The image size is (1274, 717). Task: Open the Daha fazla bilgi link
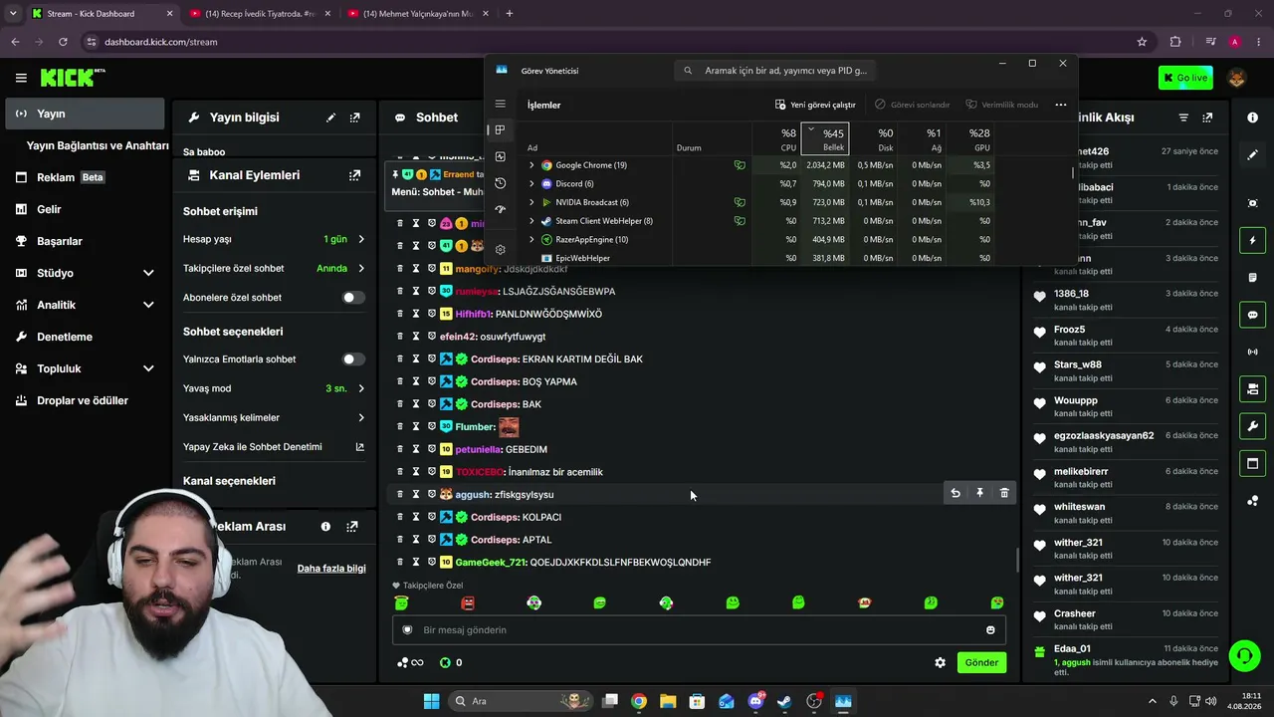pyautogui.click(x=331, y=569)
